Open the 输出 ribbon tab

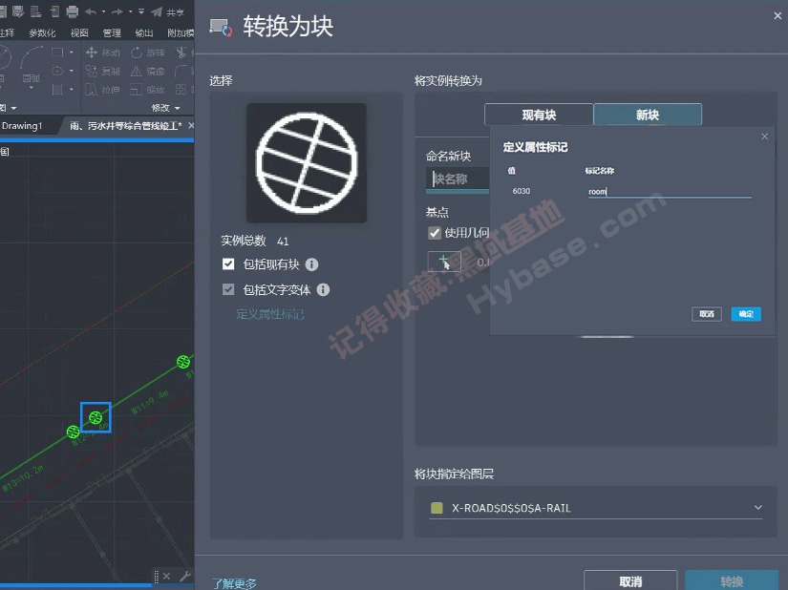(x=144, y=33)
